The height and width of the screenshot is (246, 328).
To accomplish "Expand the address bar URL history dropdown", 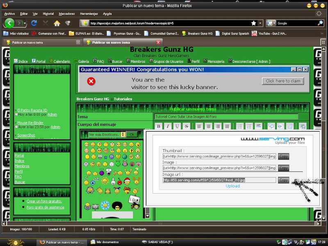I will (x=260, y=23).
